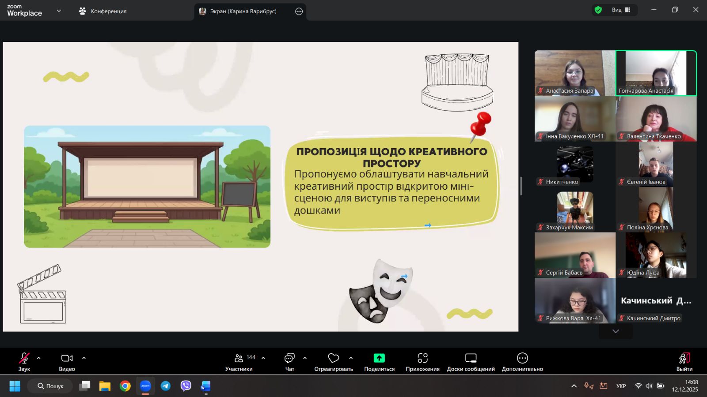
Task: Open Доски сообщений whiteboards icon
Action: coord(471,358)
